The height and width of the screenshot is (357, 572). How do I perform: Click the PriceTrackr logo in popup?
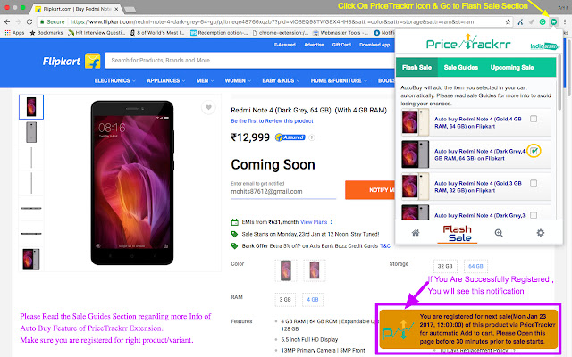[468, 43]
